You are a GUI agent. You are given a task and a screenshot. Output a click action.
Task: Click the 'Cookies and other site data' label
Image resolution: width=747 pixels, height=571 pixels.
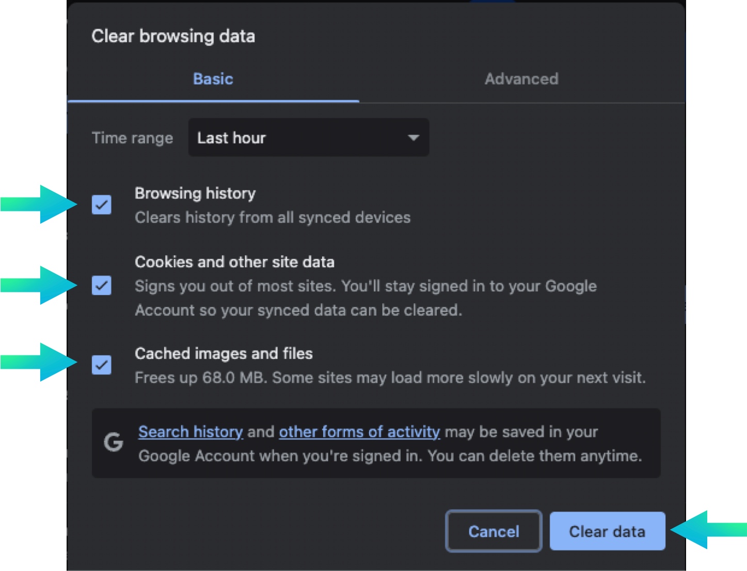pos(234,262)
